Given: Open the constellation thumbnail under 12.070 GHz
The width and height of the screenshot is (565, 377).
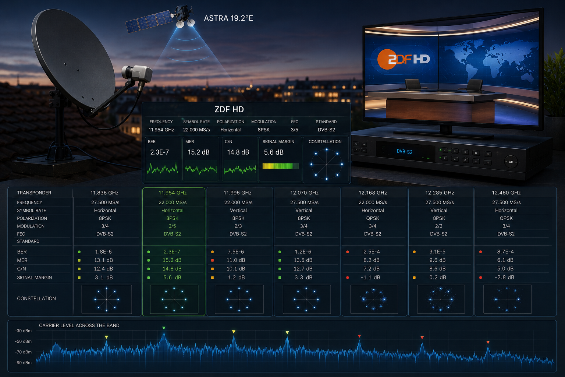Looking at the screenshot, I should 306,299.
